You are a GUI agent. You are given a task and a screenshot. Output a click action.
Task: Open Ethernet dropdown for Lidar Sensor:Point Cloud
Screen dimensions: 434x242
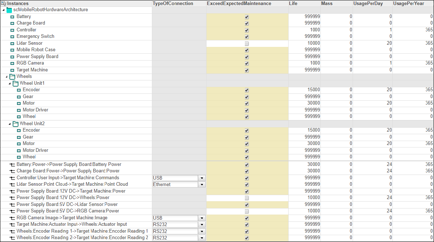[202, 185]
